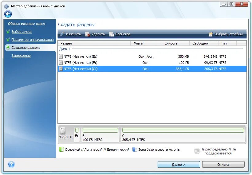Click the disk icon of partition G: row

(61, 69)
